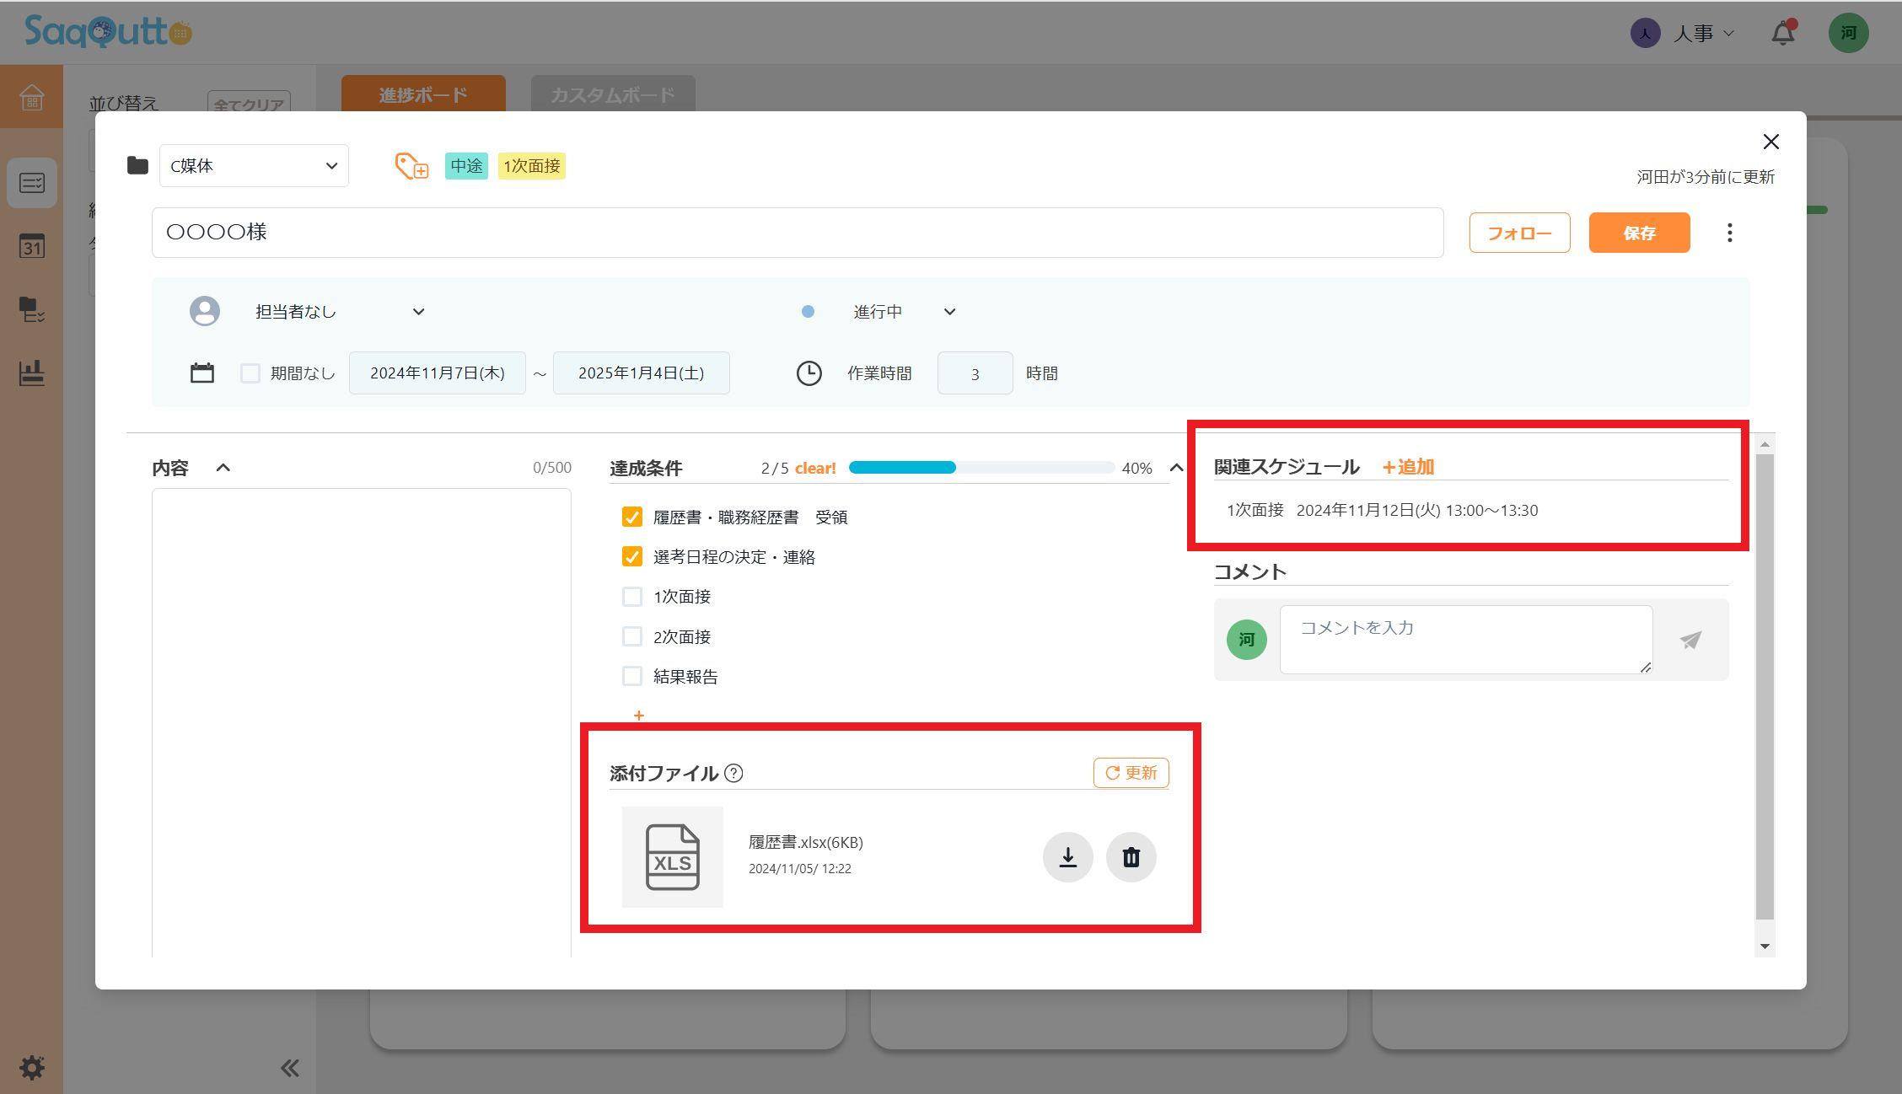The image size is (1902, 1094).
Task: Open the calendar view from the sidebar
Action: tap(31, 247)
